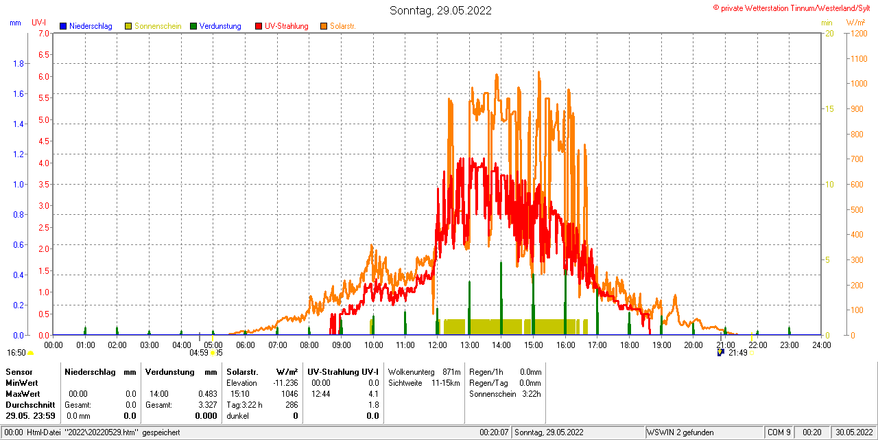Click the sun icon next to 16:50
This screenshot has height=440, width=878.
pos(30,353)
